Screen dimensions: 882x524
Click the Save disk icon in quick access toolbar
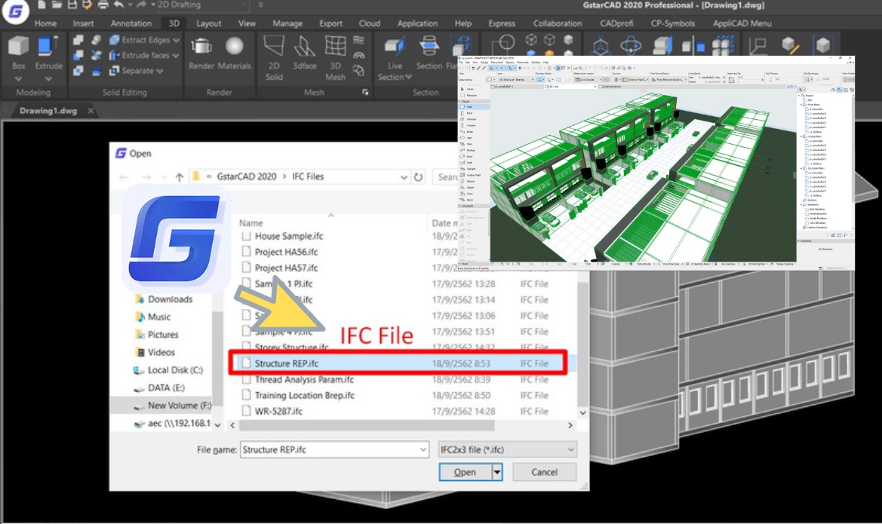point(72,5)
